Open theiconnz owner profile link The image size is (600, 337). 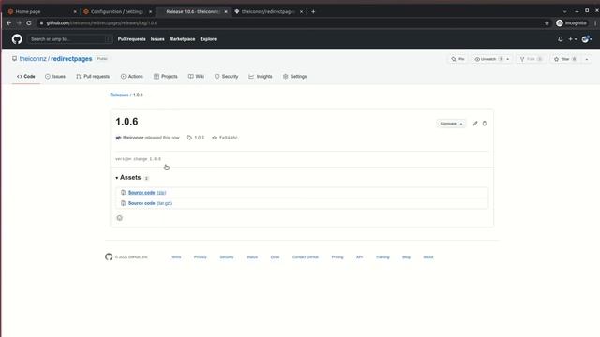[33, 59]
